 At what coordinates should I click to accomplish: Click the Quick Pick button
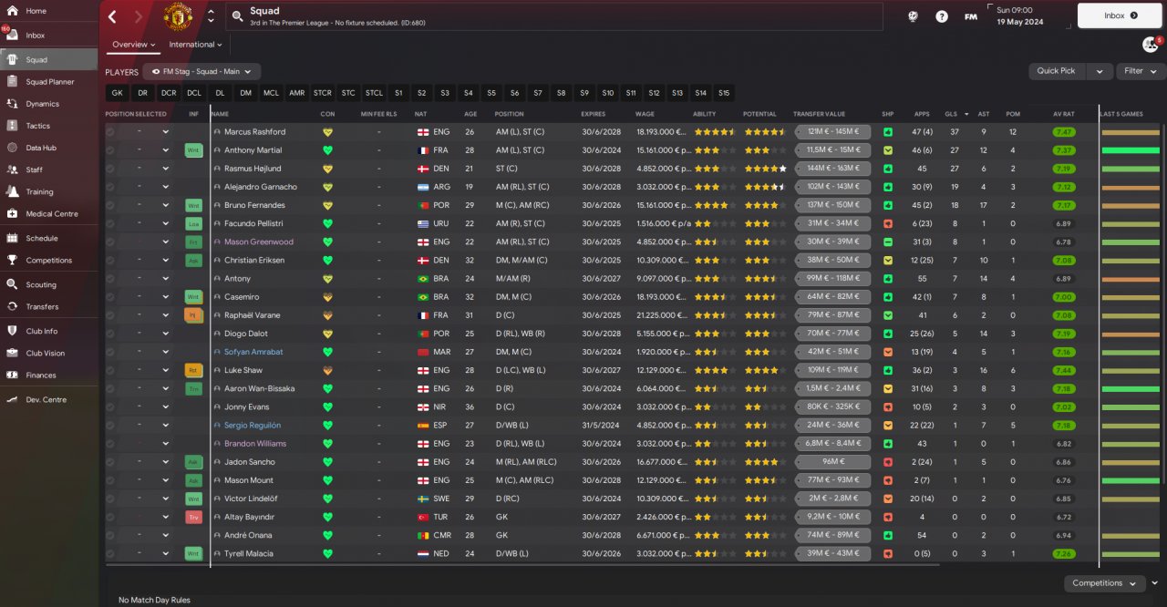[x=1058, y=71]
